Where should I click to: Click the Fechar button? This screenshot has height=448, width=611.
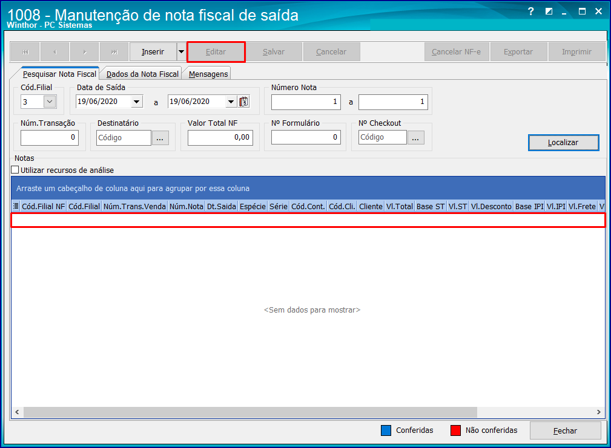coord(565,430)
